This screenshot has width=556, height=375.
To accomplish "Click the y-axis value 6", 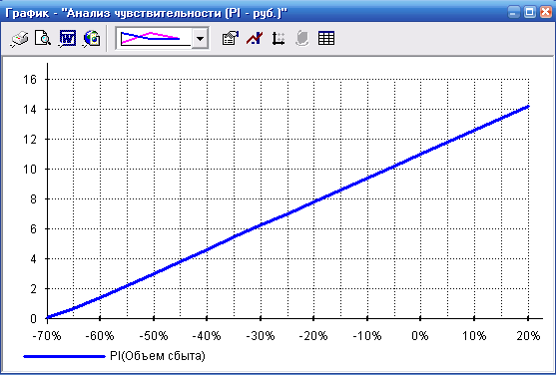I will [33, 229].
